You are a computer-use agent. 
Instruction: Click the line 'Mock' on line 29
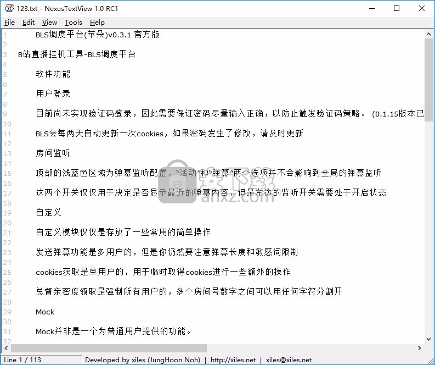45,312
